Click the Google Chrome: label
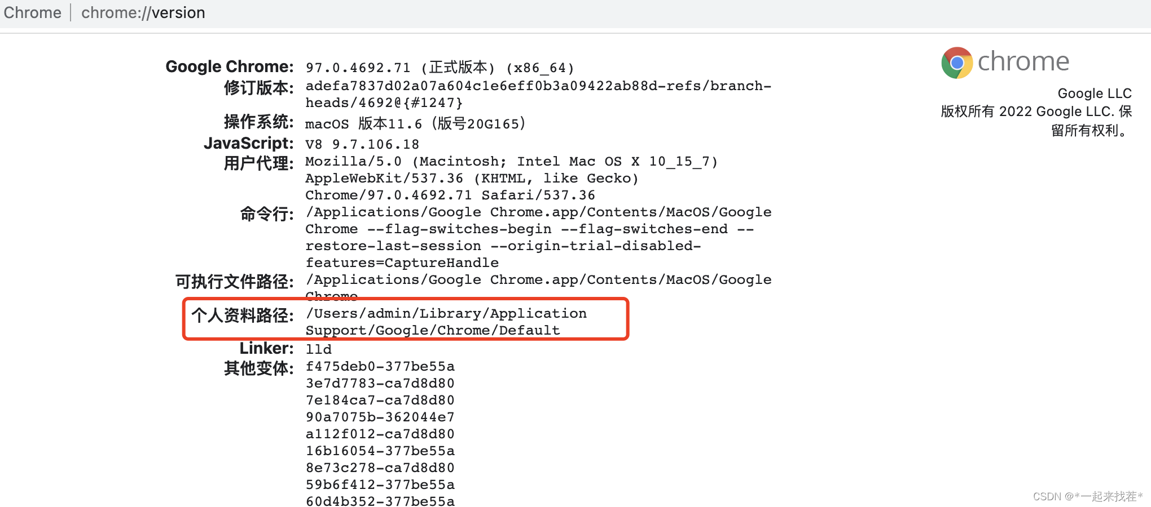Image resolution: width=1151 pixels, height=507 pixels. coord(230,66)
